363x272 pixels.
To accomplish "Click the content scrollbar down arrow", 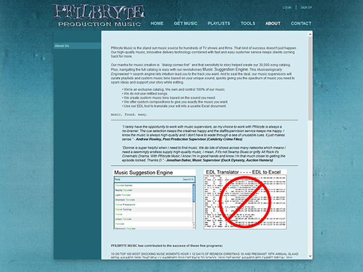I will pos(310,256).
